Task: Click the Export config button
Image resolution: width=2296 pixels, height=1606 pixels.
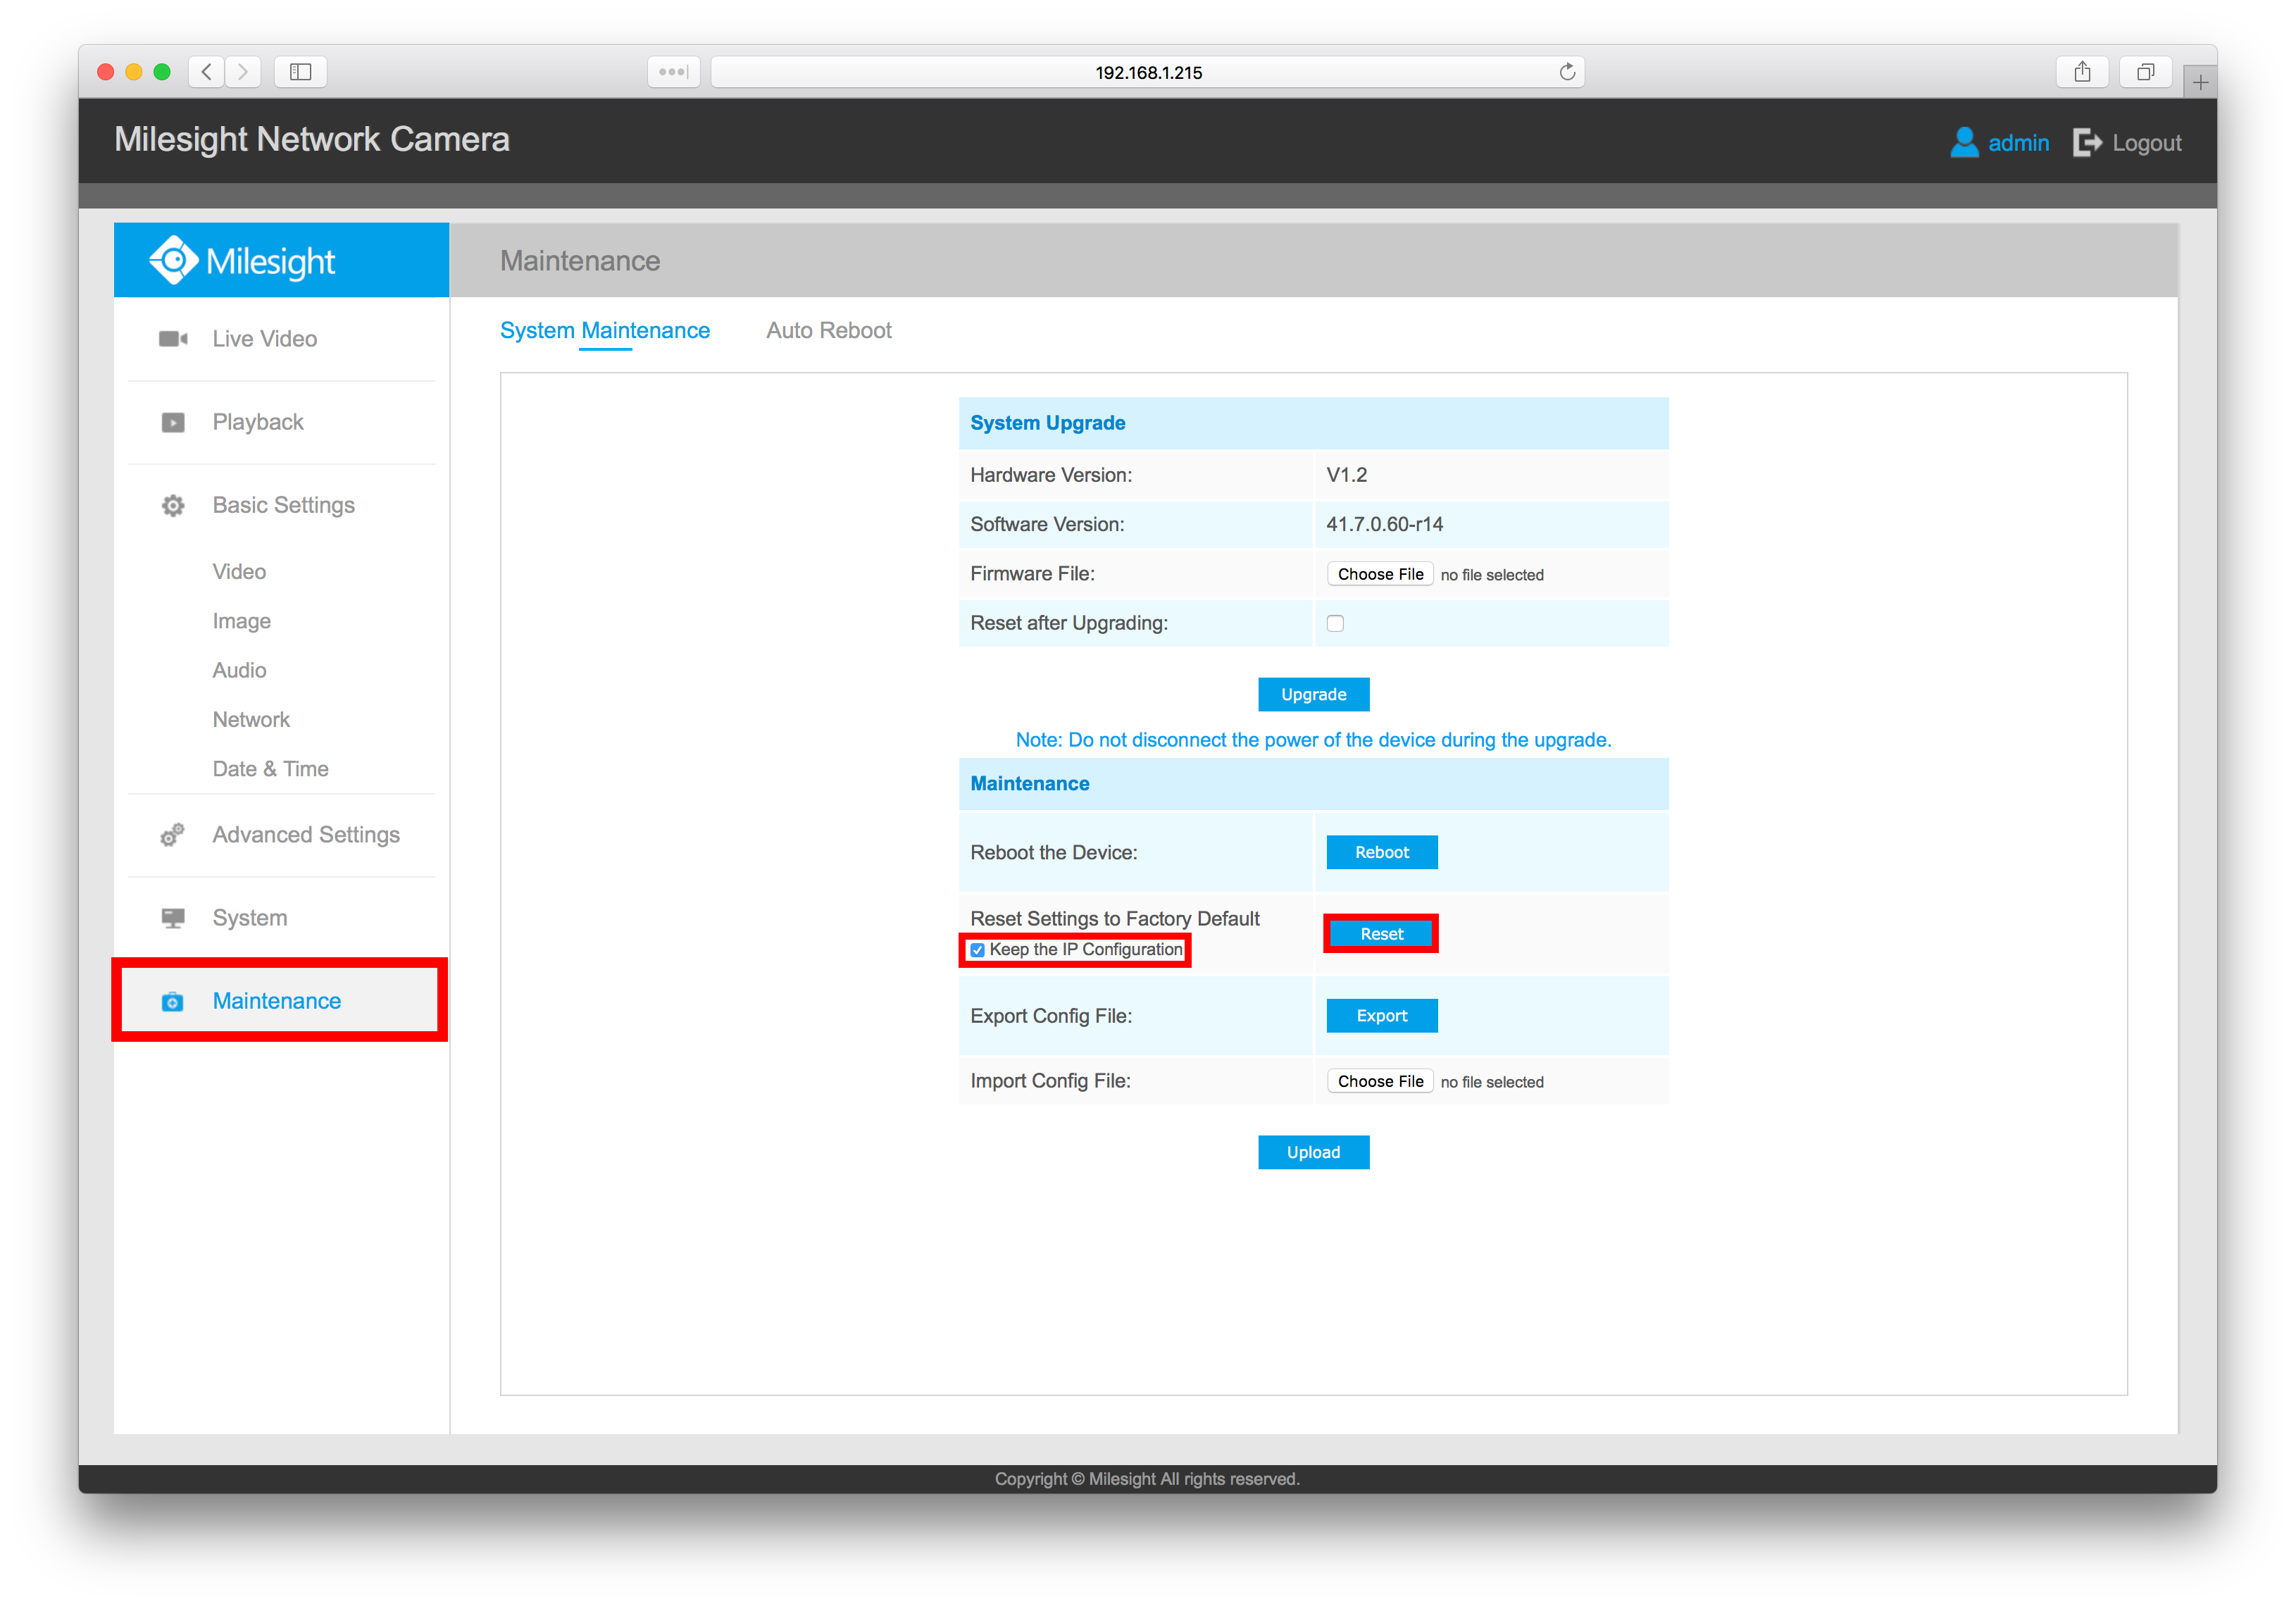Action: (x=1382, y=1016)
